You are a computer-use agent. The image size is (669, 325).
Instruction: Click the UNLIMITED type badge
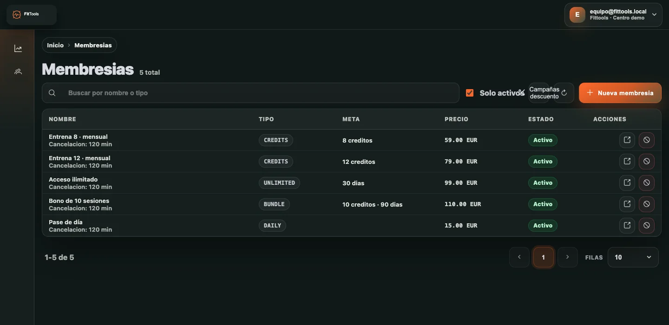[279, 183]
